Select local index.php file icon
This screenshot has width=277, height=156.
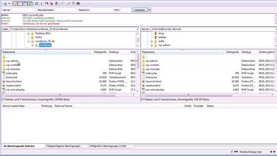click(4, 73)
